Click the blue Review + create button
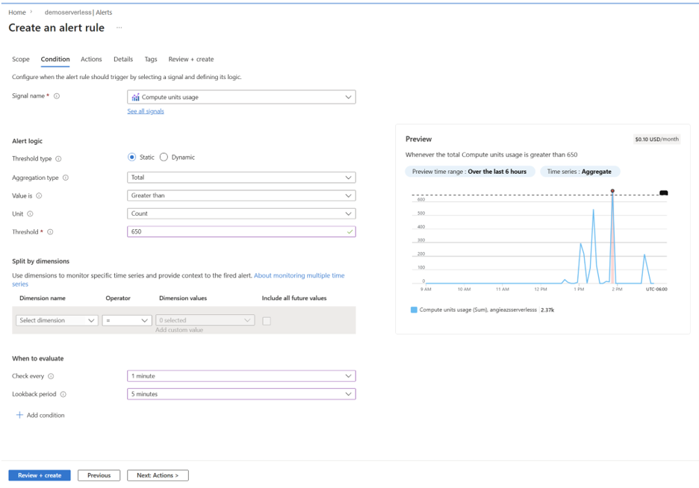Screen dimensions: 699x488 pyautogui.click(x=40, y=475)
